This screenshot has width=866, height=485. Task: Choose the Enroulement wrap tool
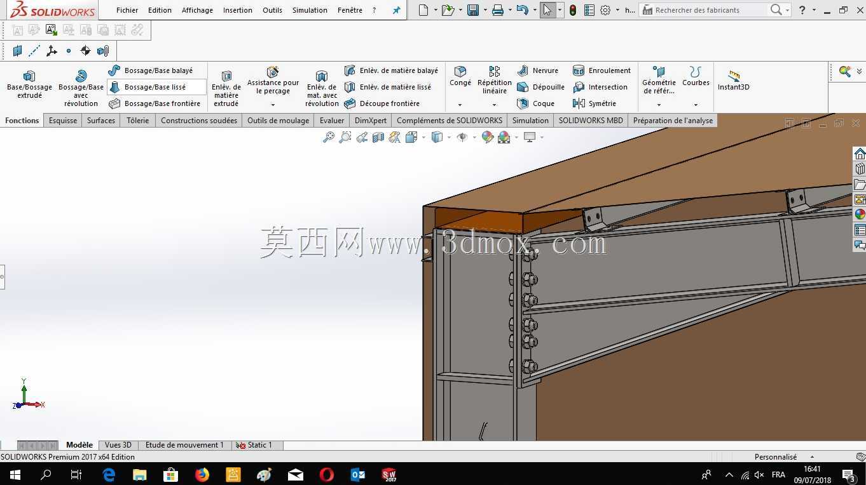tap(601, 70)
